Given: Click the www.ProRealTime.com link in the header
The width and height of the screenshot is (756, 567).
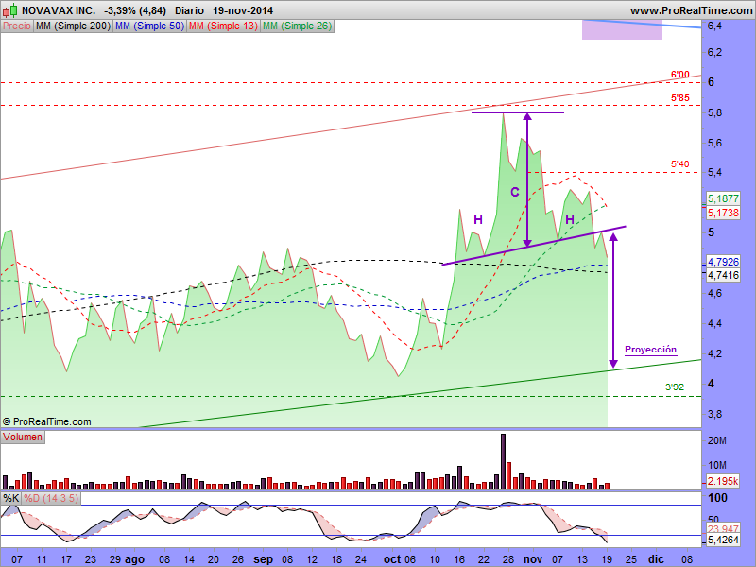Looking at the screenshot, I should pos(691,10).
